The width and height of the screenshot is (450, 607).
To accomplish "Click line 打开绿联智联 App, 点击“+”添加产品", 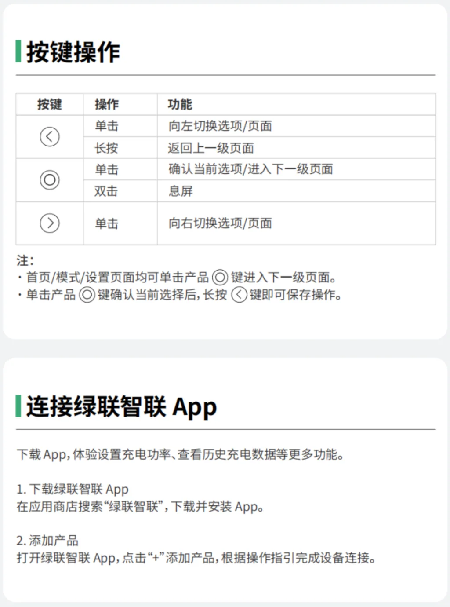I will 196,558.
